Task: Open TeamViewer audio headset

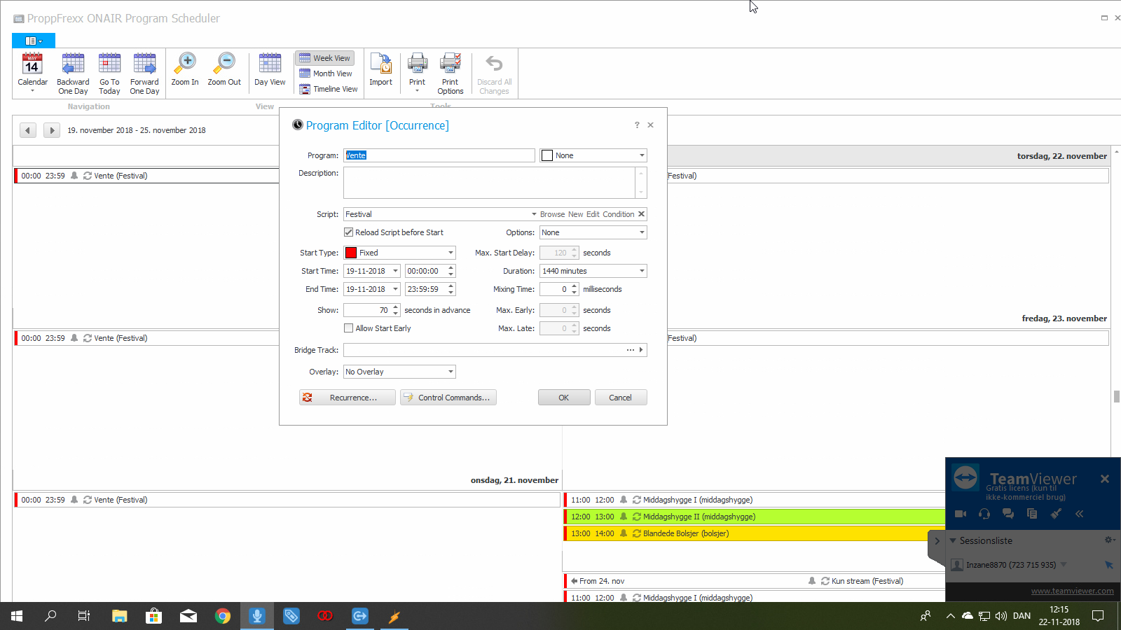Action: 984,514
